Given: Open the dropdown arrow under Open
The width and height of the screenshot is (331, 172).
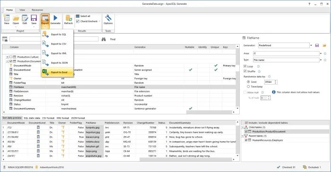Looking at the screenshot, I should [x=16, y=27].
